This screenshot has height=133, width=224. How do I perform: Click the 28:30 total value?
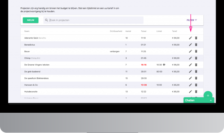144,78
